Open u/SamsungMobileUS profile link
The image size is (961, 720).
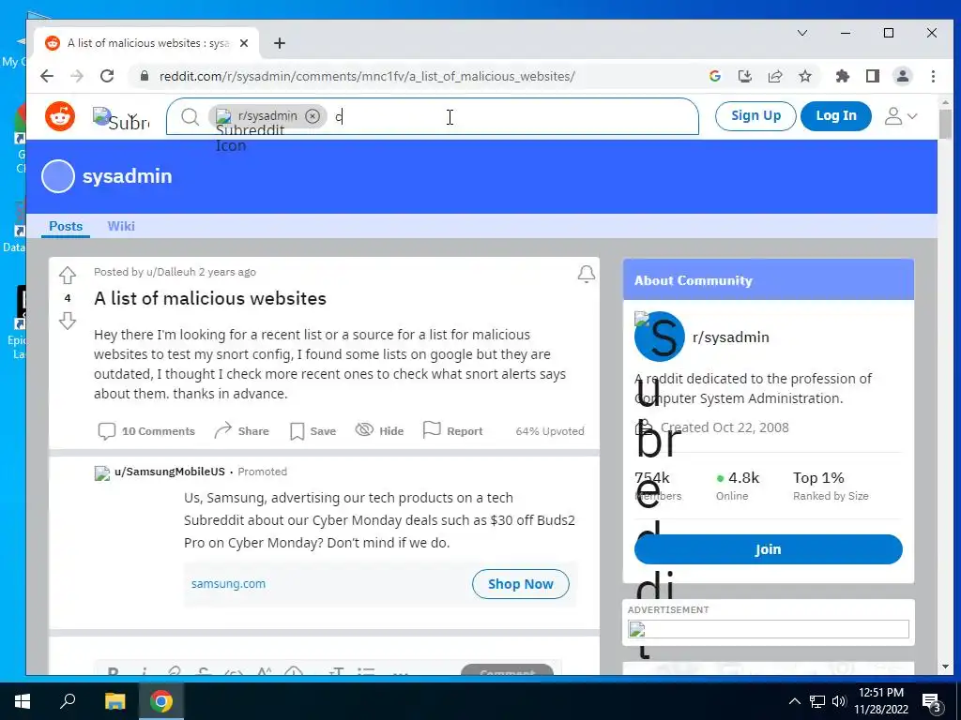coord(170,472)
